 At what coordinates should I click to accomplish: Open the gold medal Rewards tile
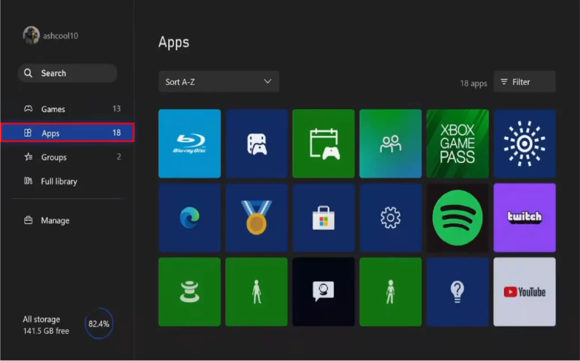[257, 218]
